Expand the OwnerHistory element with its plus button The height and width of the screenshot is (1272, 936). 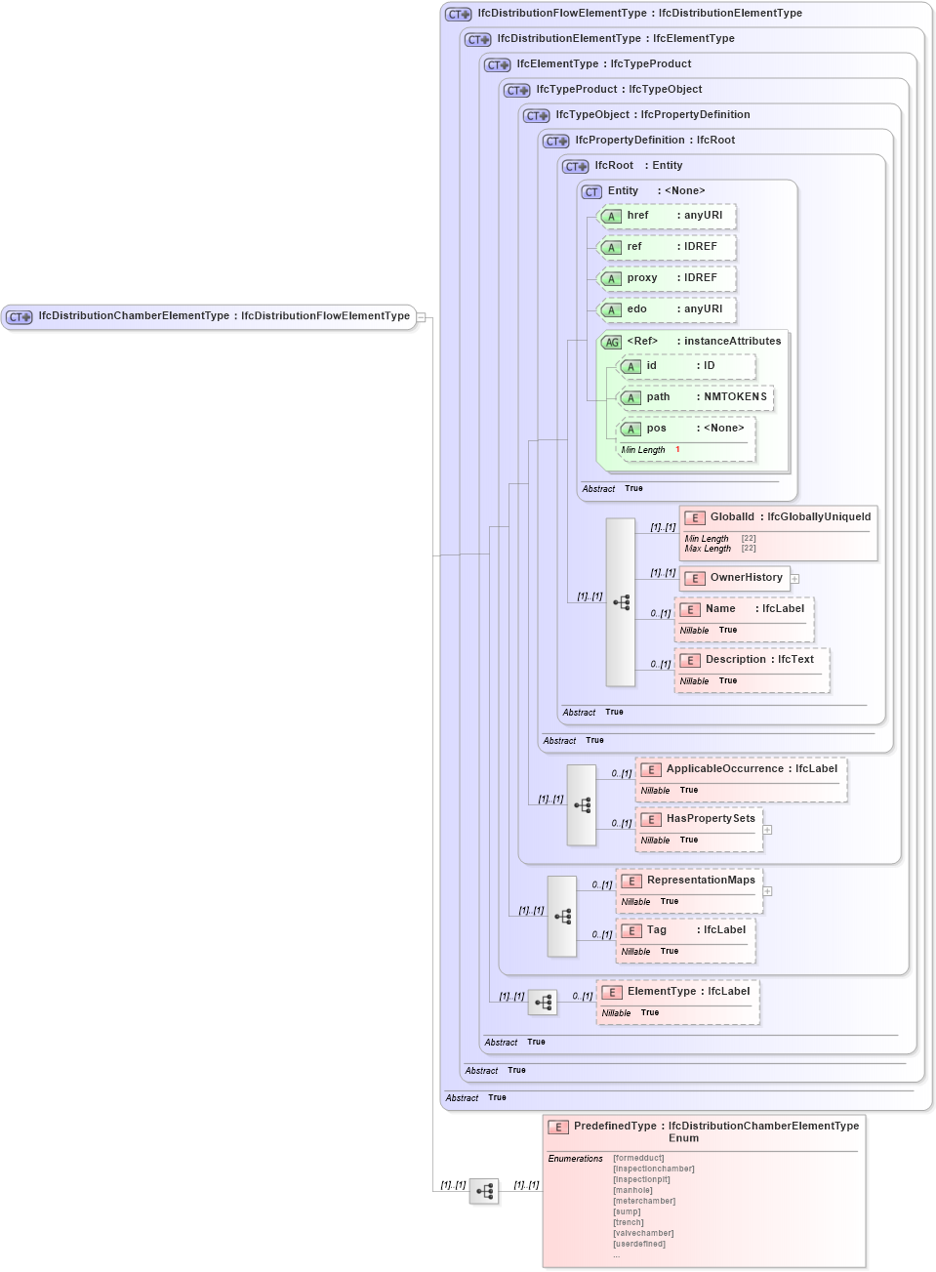(x=795, y=578)
